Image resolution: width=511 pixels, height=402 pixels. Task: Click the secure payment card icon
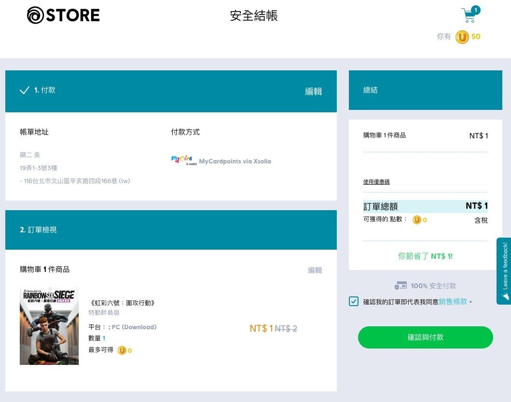(401, 285)
